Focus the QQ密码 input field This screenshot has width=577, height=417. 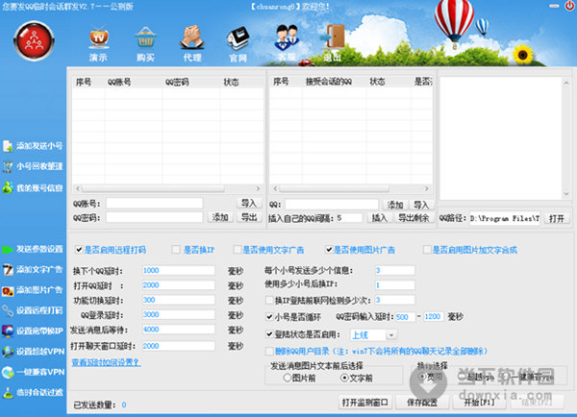tap(155, 217)
